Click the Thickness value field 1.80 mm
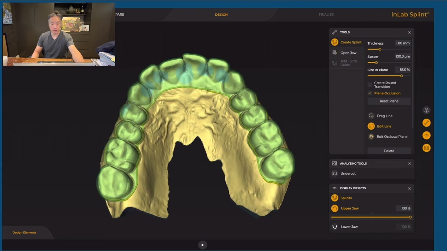This screenshot has height=251, width=447. point(403,43)
